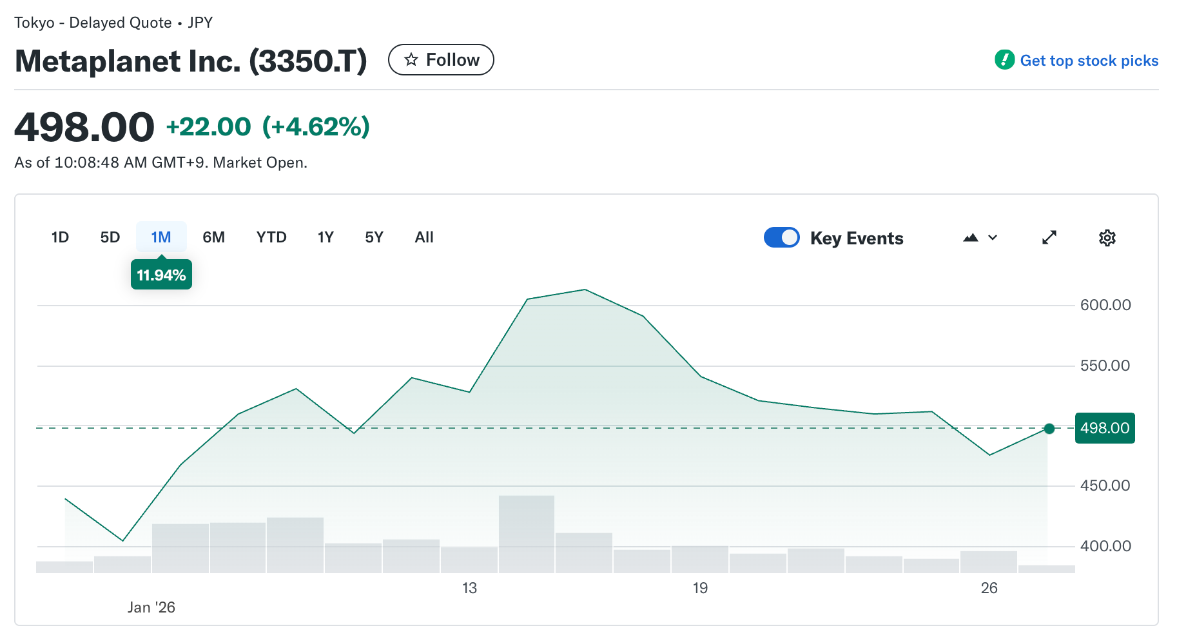This screenshot has height=637, width=1177.
Task: Toggle the Key Events switch
Action: [781, 238]
